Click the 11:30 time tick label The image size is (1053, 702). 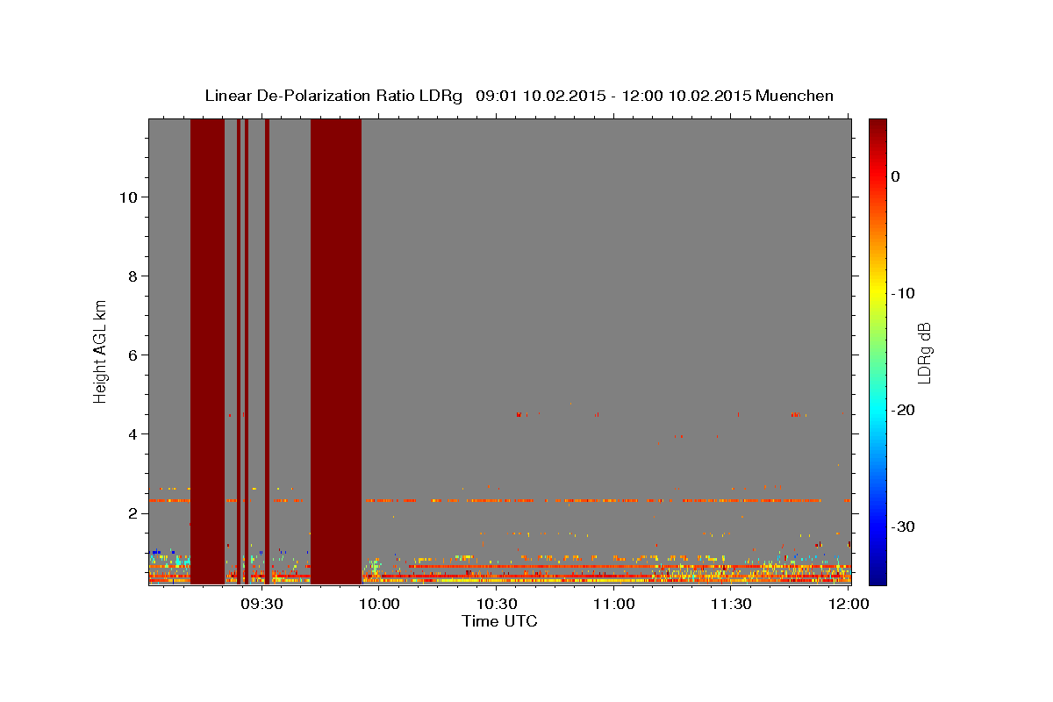[731, 604]
